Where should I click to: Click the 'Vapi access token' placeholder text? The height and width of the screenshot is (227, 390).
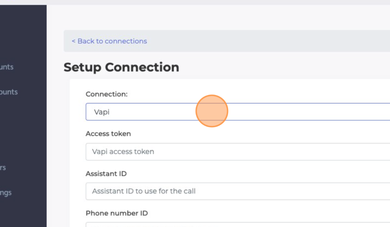coord(123,152)
